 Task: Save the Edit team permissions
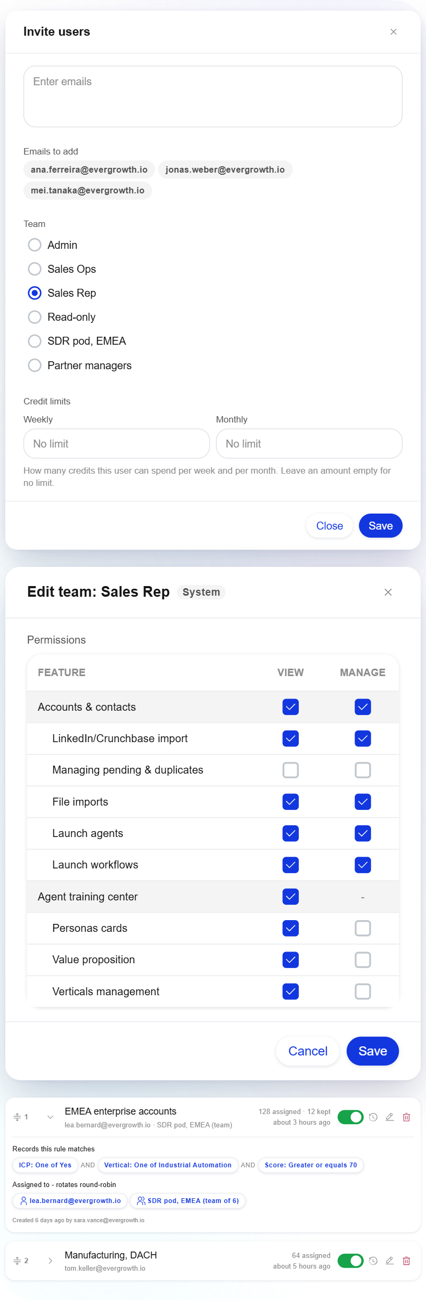(373, 1051)
